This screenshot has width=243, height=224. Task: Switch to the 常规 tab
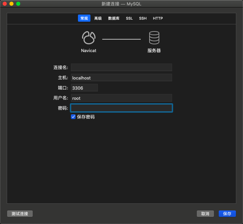[x=84, y=18]
